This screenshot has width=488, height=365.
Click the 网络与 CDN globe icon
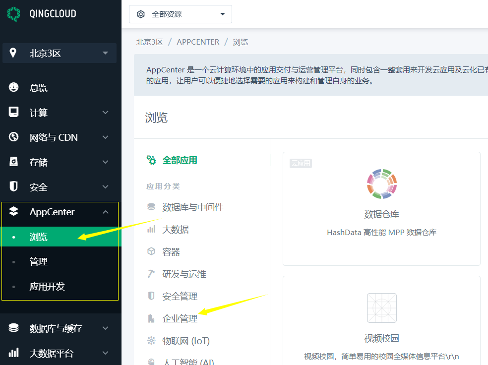tap(13, 137)
